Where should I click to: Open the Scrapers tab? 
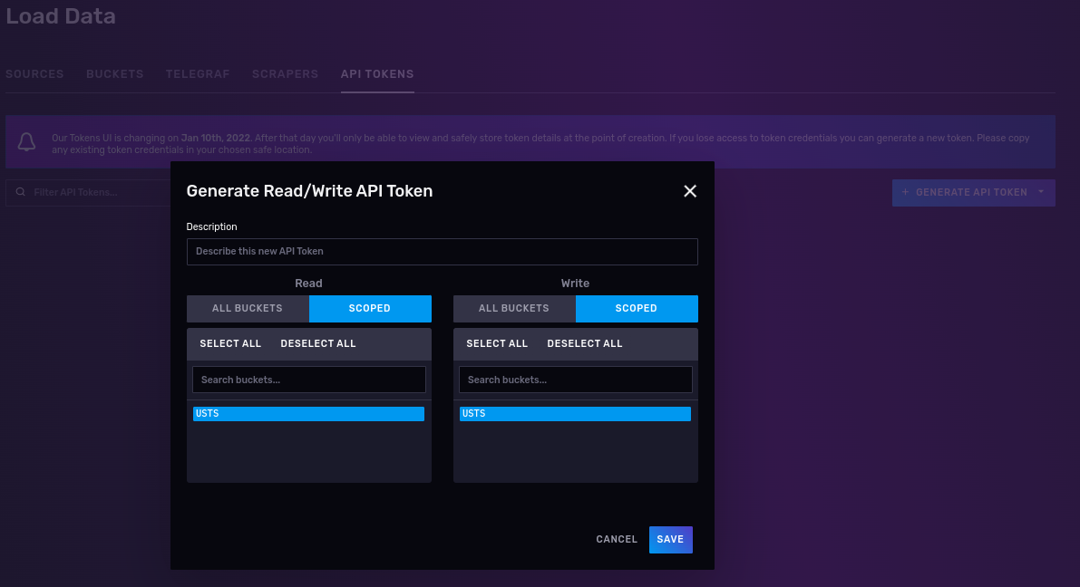pyautogui.click(x=285, y=74)
